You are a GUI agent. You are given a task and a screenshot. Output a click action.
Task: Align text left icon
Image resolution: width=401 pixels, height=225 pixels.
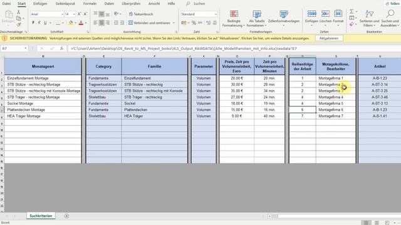point(95,22)
